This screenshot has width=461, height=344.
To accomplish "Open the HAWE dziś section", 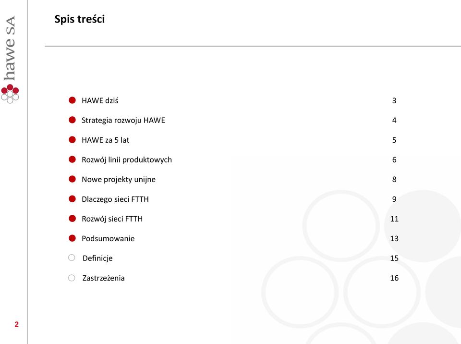I will [100, 100].
